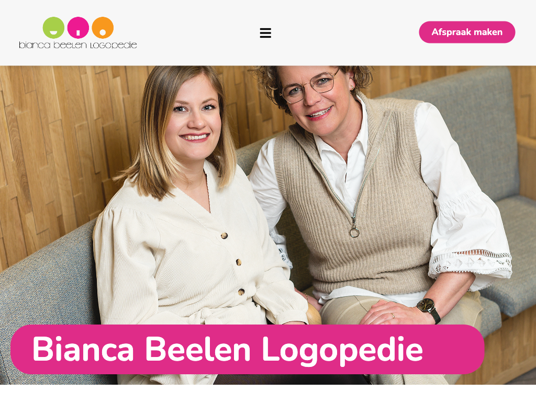The height and width of the screenshot is (402, 536).
Task: Click the wristwatch in the hero photo
Action: coord(428,309)
